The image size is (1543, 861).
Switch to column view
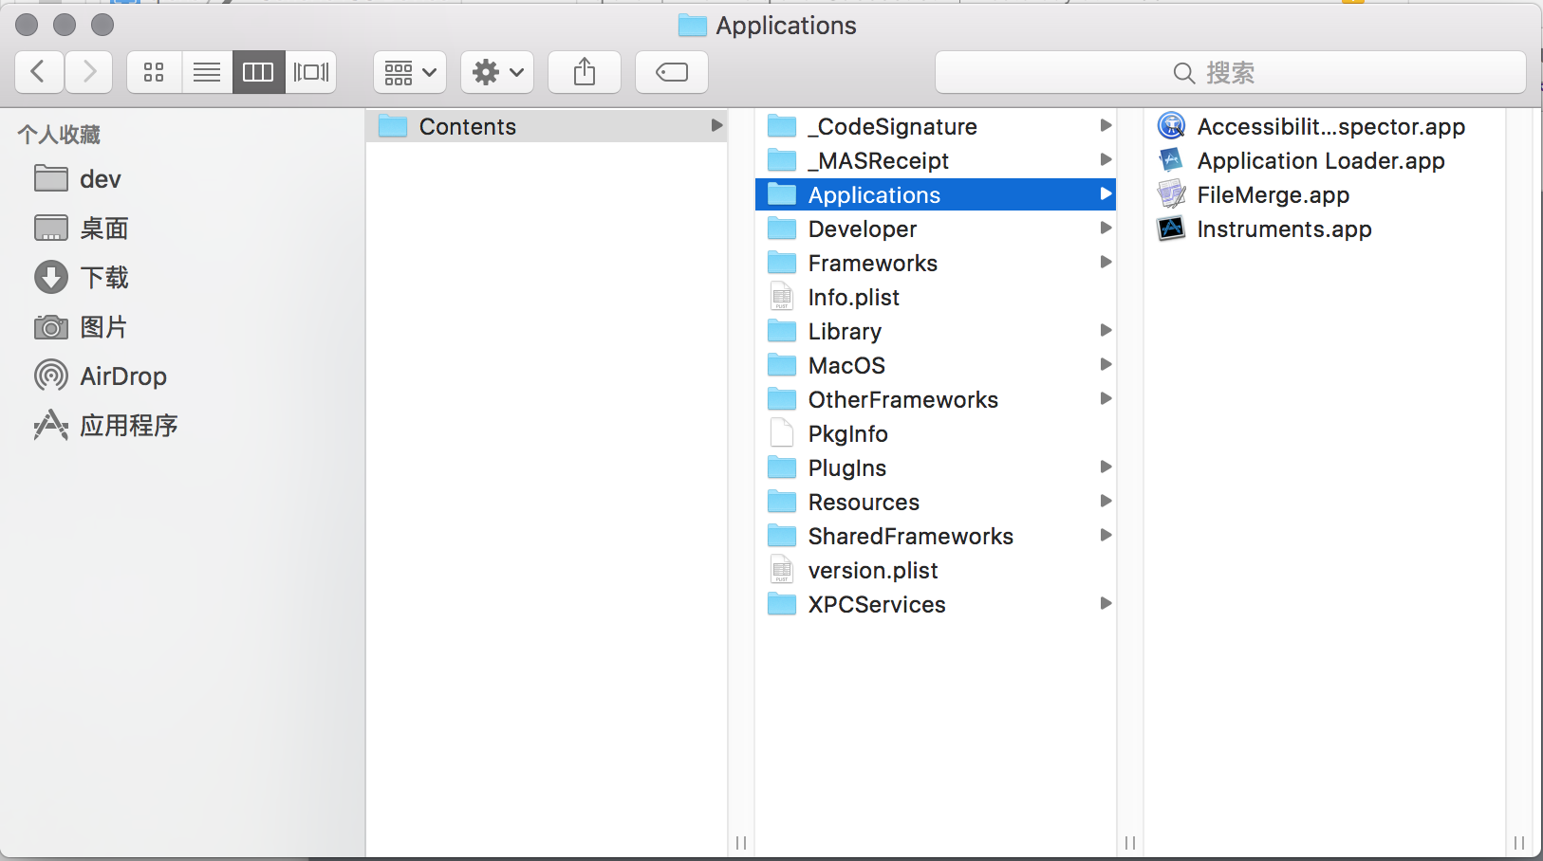[x=258, y=72]
